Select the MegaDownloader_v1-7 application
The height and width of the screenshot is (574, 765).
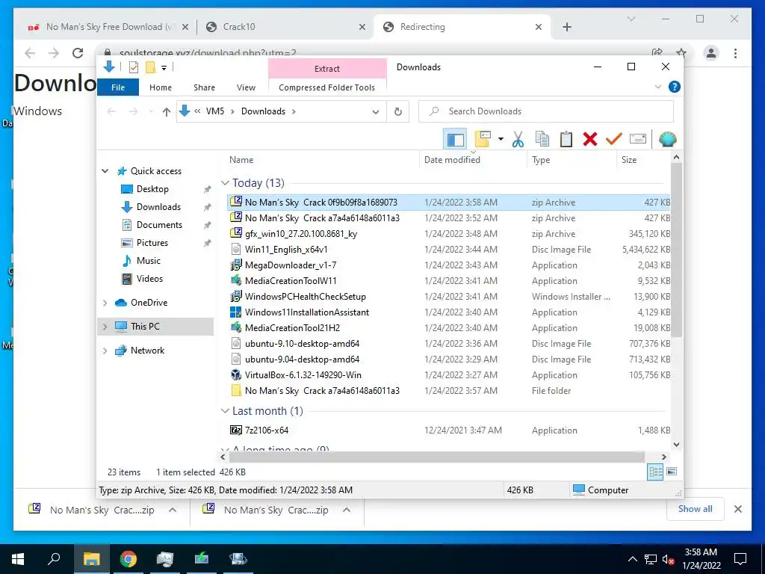click(x=449, y=265)
